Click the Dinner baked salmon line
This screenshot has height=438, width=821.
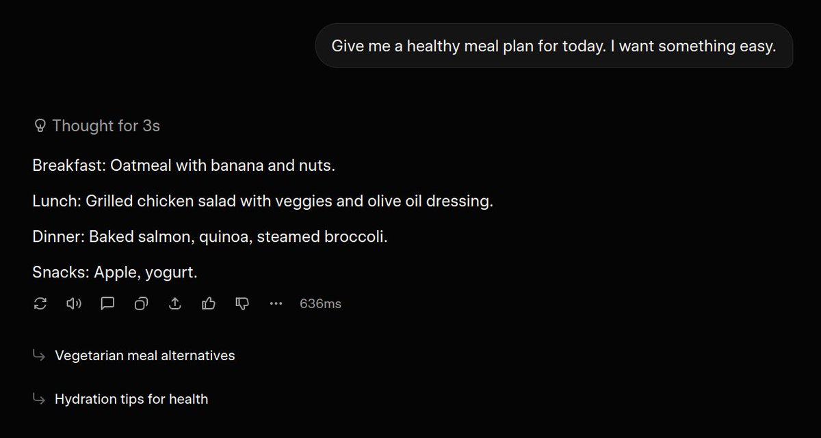coord(210,237)
